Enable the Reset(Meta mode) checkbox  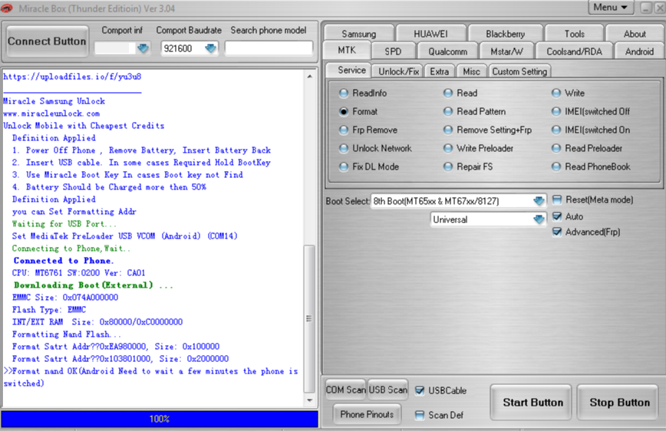pos(557,199)
